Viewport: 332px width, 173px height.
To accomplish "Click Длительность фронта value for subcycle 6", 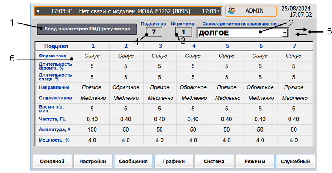I will 260,66.
